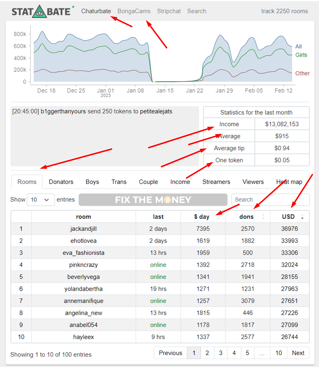Viewport: 319px width, 367px height.
Task: Go to pagination page 2
Action: pos(207,353)
